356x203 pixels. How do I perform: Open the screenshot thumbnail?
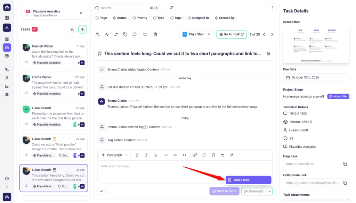pos(316,45)
